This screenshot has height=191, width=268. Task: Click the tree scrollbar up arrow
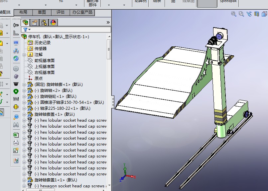pyautogui.click(x=109, y=36)
